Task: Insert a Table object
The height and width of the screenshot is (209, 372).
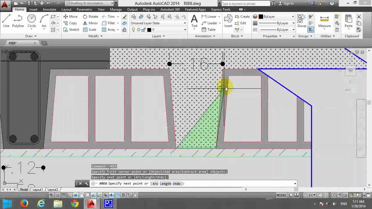Action: 208,30
